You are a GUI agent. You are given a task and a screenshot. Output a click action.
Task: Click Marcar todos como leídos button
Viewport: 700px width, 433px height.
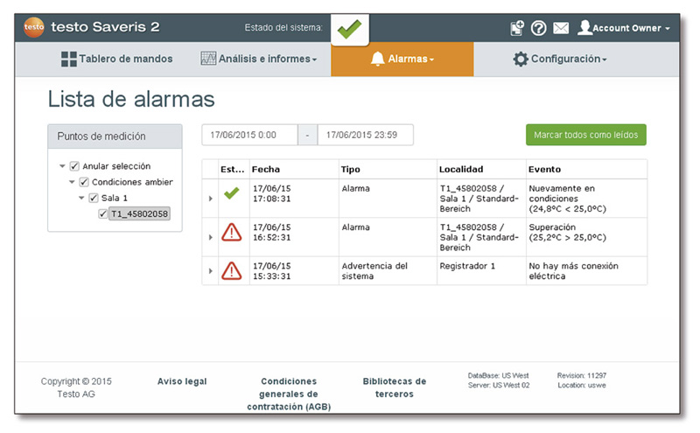[x=585, y=135]
